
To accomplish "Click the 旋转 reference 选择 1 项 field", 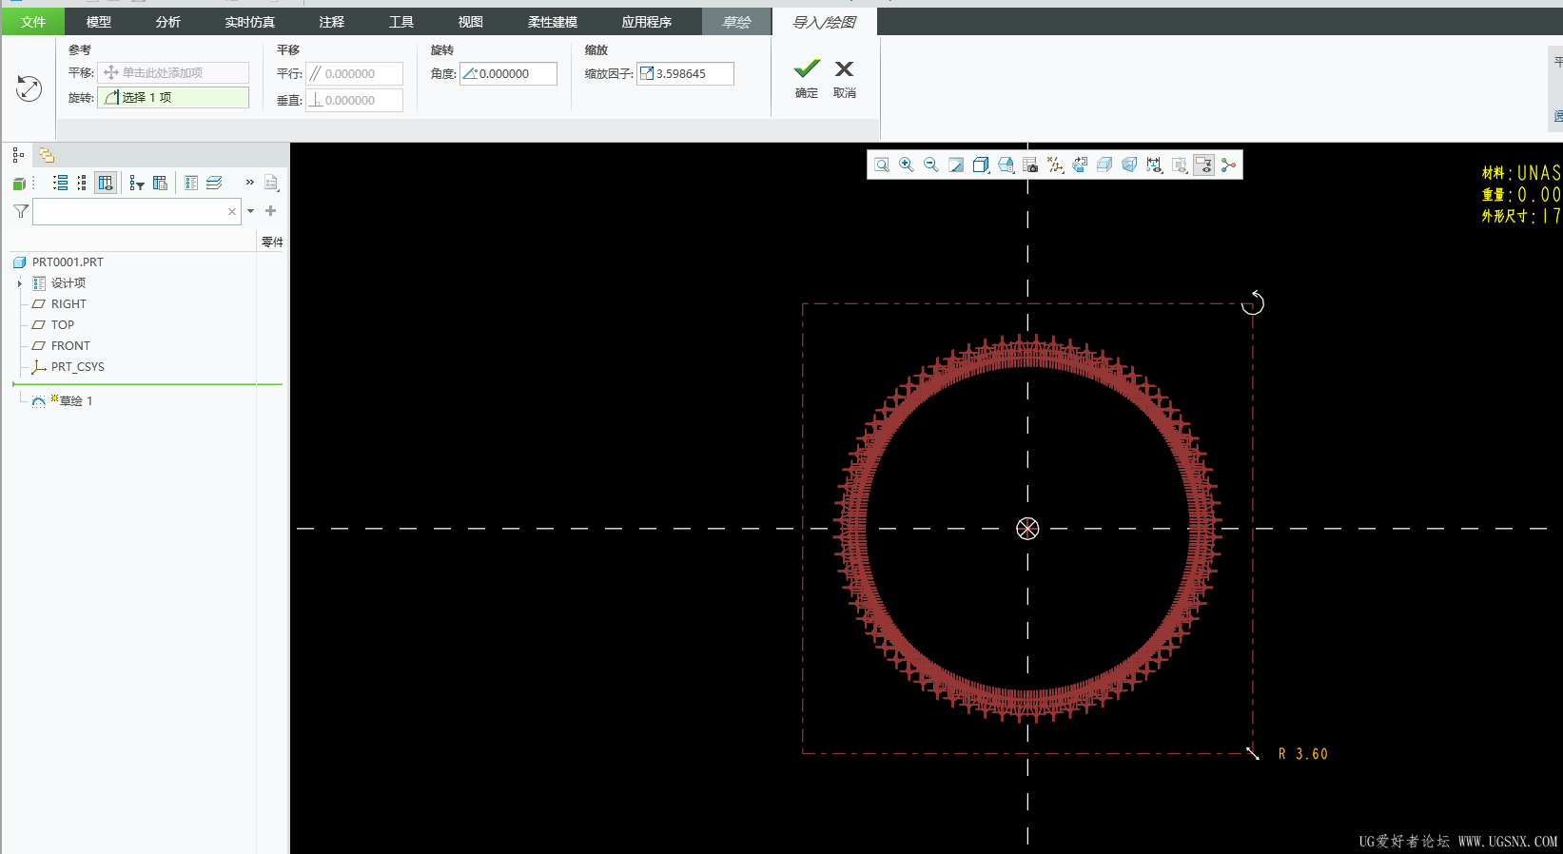I will tap(173, 97).
